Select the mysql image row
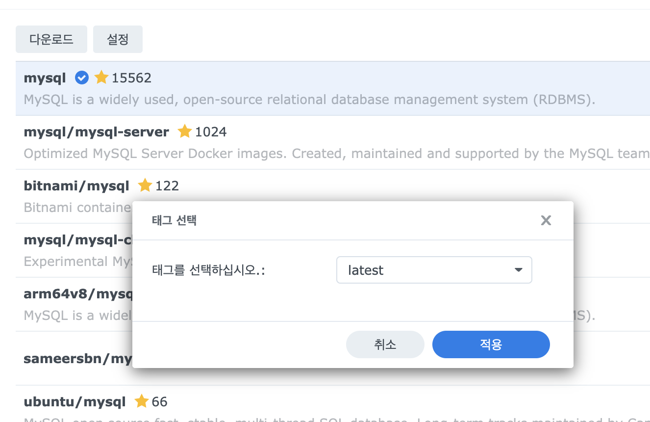This screenshot has height=422, width=650. point(333,88)
